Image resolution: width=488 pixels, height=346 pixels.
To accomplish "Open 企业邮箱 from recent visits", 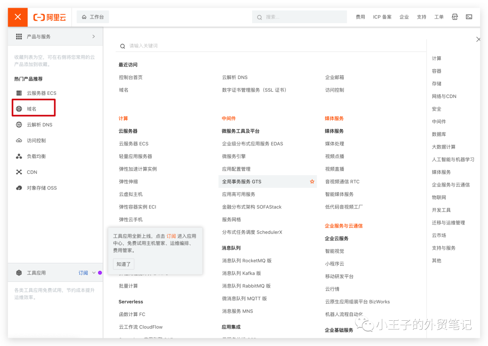I will 334,77.
